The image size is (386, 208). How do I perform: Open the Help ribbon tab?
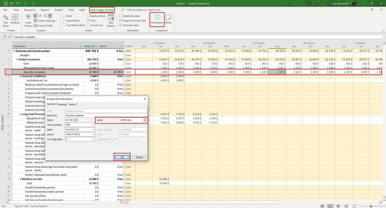click(82, 10)
